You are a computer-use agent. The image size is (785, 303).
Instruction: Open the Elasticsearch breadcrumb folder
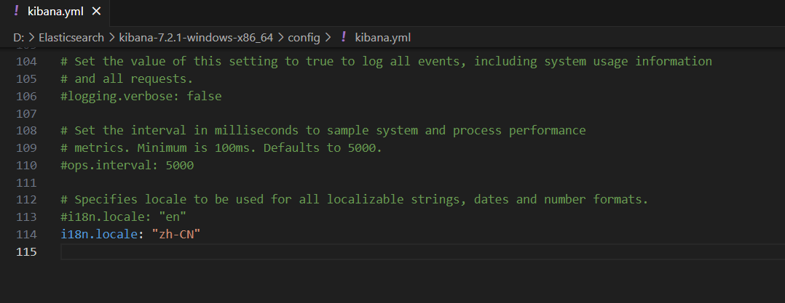click(71, 38)
